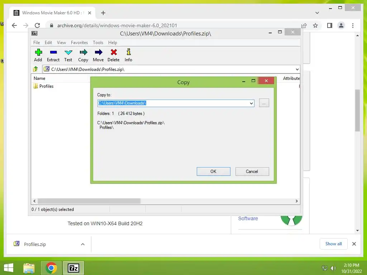The width and height of the screenshot is (367, 275).
Task: Click 7-Zip horizontal scrollbar thumb
Action: (89, 201)
